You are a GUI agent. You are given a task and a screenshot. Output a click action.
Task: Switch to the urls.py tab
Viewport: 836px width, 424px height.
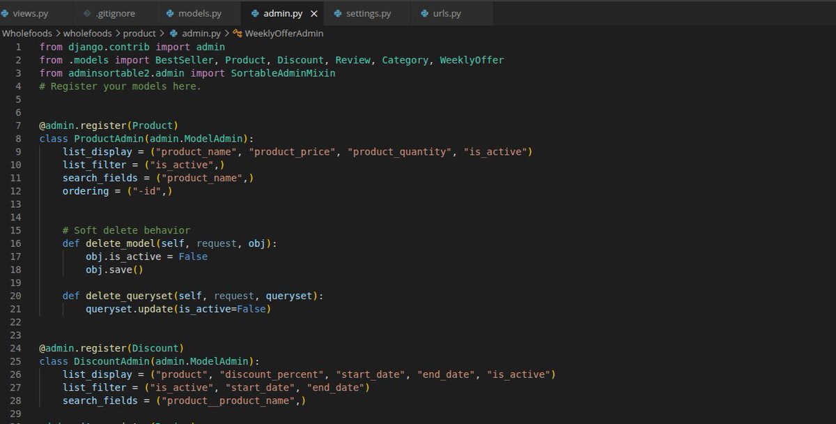pyautogui.click(x=446, y=13)
